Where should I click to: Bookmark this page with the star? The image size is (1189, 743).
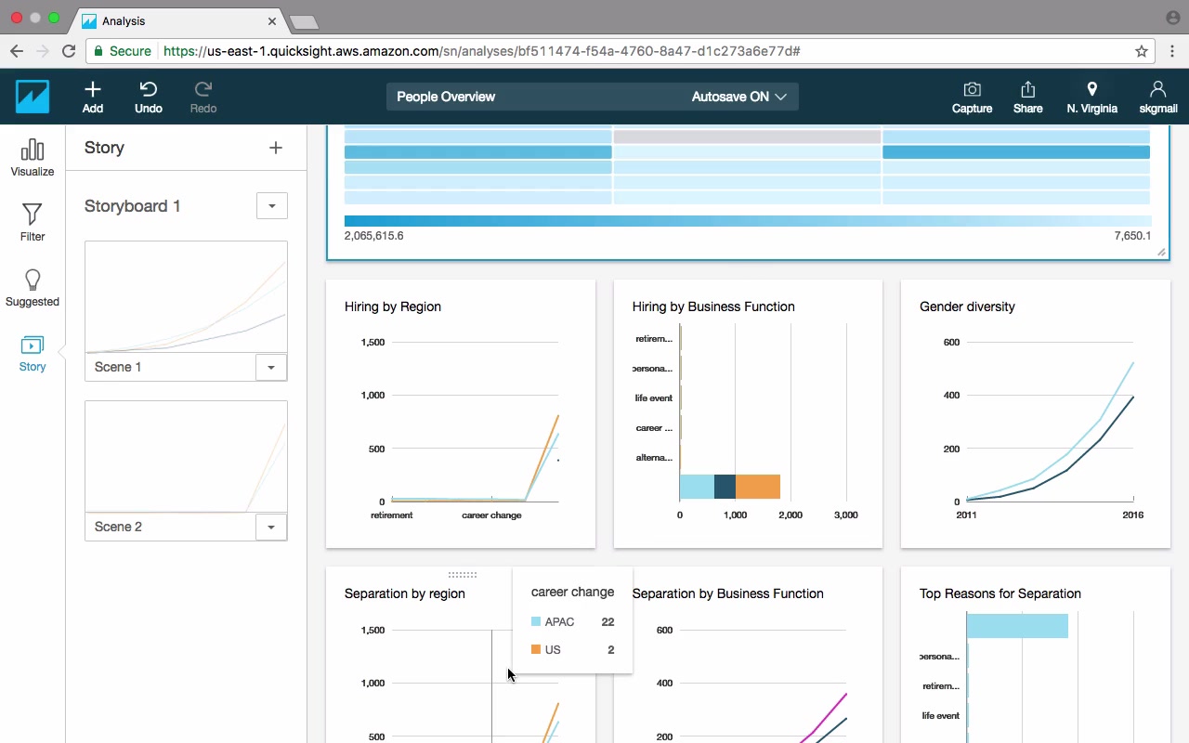coord(1142,51)
